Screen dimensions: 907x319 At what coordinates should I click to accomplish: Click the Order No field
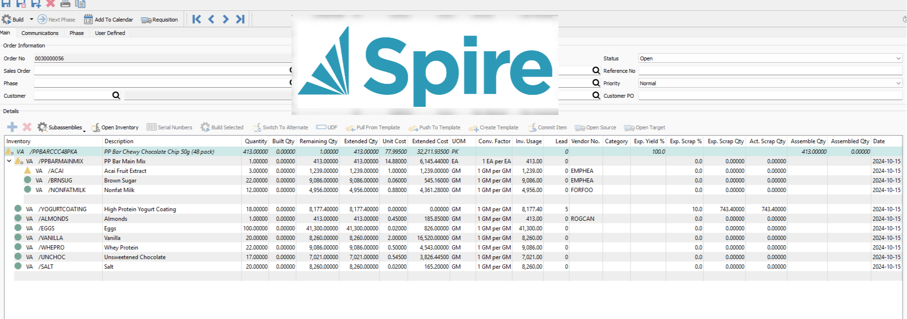point(163,58)
